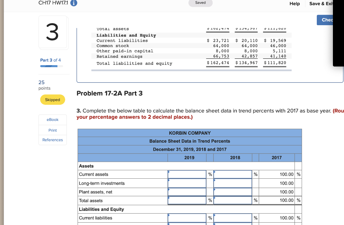Click the Long-term investments 2019 field

click(x=187, y=183)
